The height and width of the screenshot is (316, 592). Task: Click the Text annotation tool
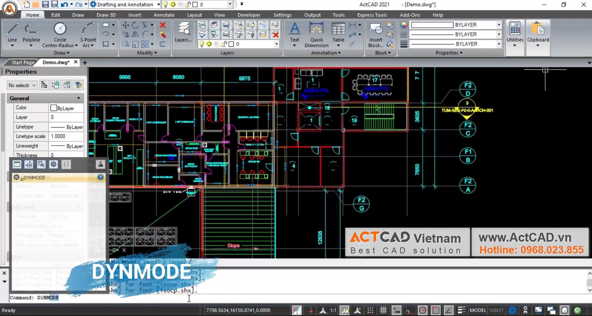pos(295,34)
